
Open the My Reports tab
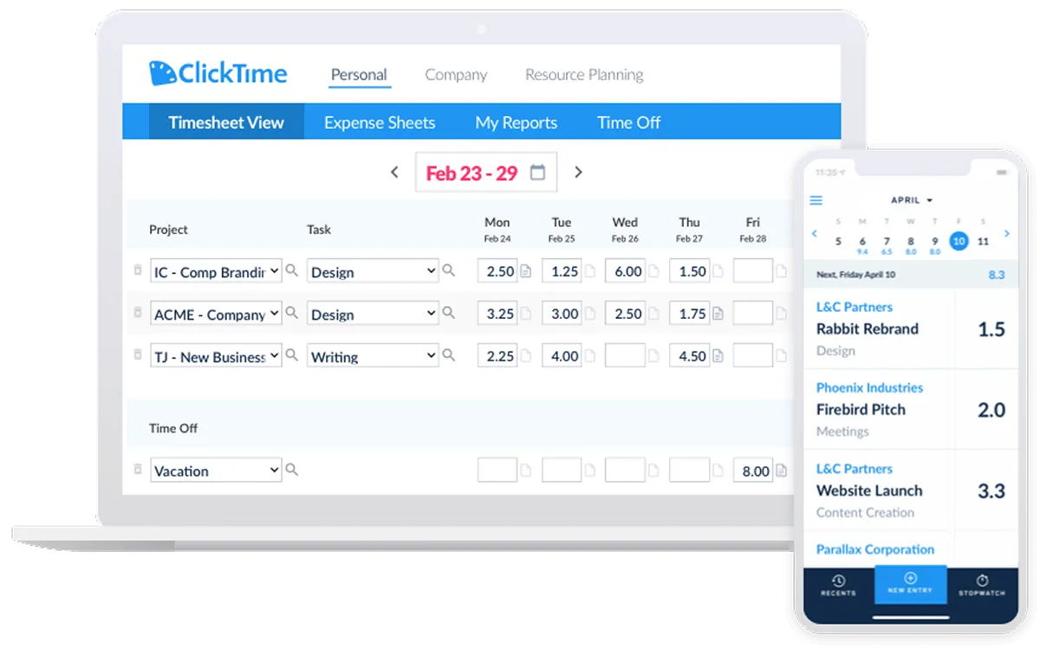516,122
